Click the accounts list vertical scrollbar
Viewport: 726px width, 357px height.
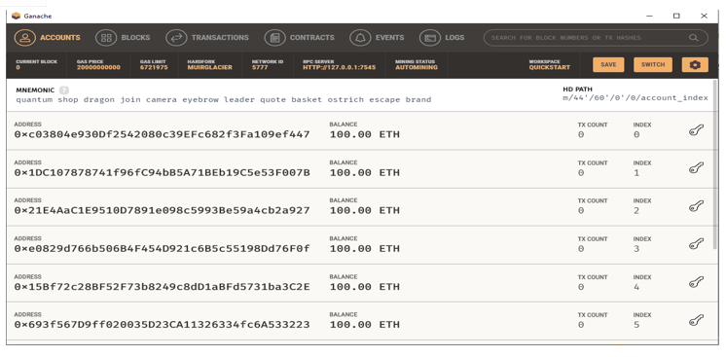pos(715,164)
